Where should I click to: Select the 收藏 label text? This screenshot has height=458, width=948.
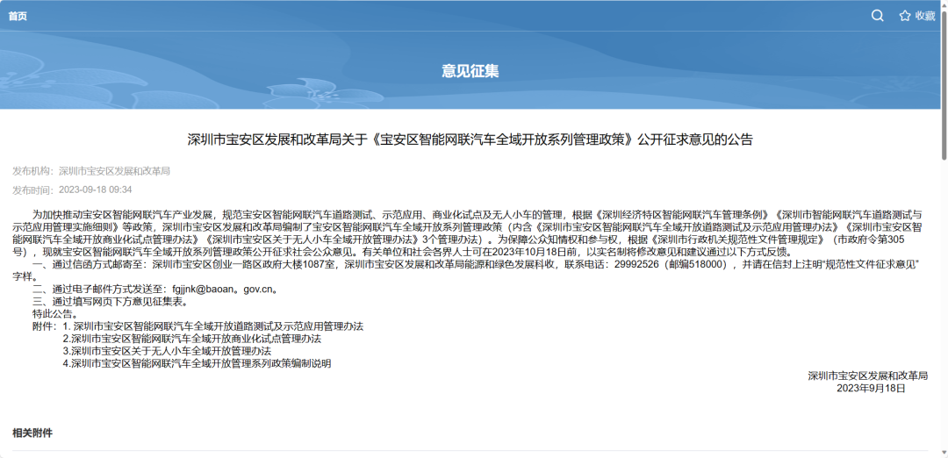coord(925,16)
